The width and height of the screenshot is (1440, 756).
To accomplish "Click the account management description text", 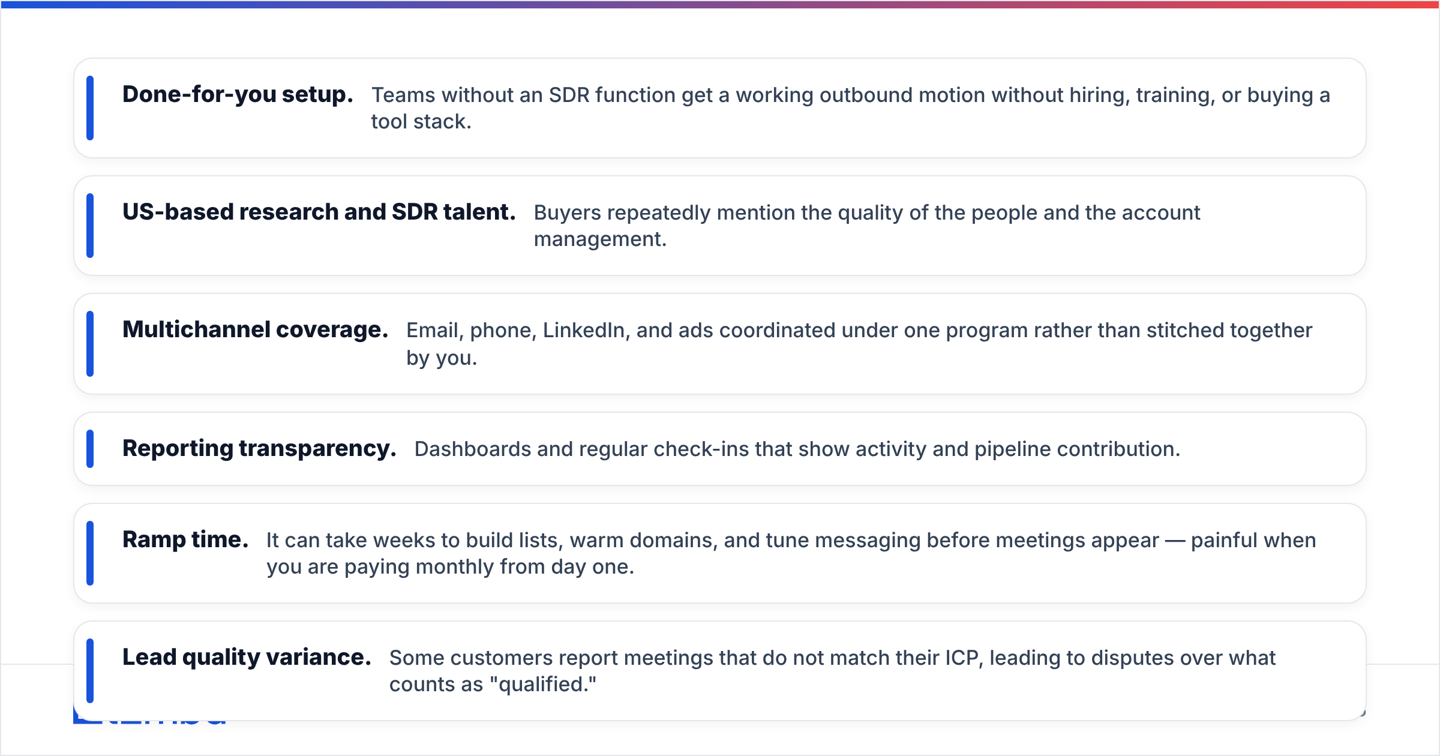I will click(x=867, y=226).
